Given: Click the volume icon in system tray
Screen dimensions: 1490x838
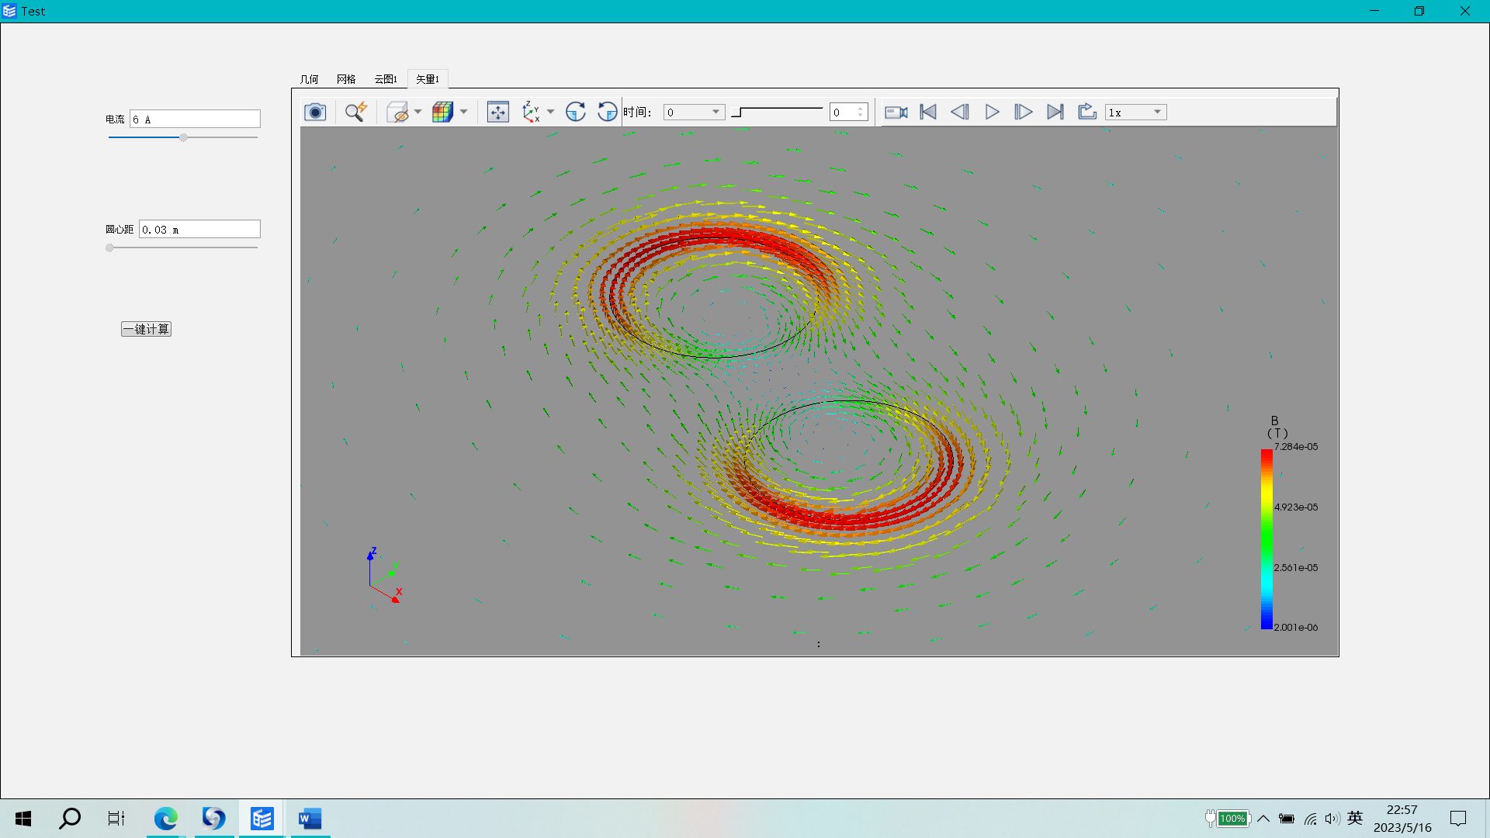Looking at the screenshot, I should pos(1332,819).
